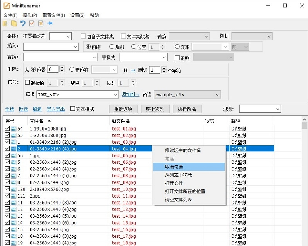Open the 配置文件(I) menu
Screen dimensions: 308x246
point(53,15)
